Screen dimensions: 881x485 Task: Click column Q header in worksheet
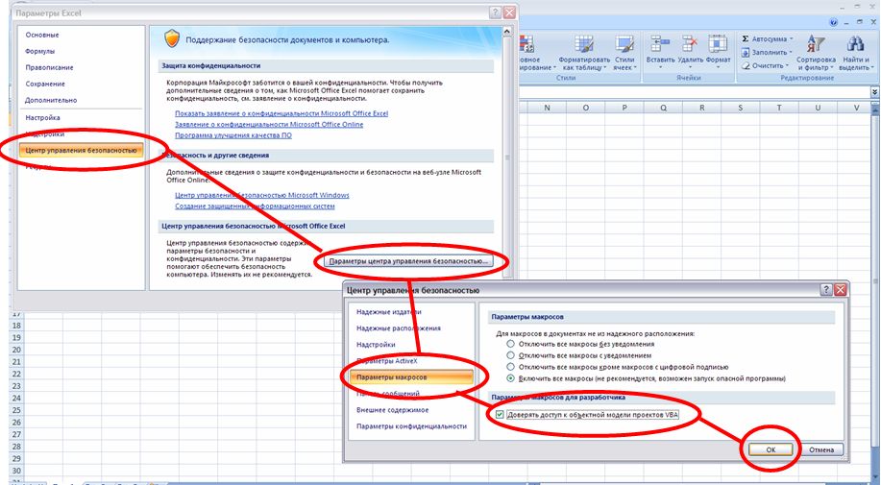point(663,108)
